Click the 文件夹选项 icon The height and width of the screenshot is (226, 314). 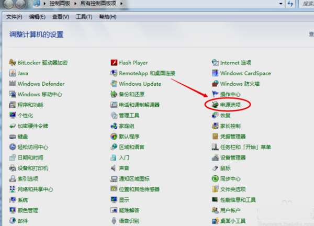(x=215, y=189)
